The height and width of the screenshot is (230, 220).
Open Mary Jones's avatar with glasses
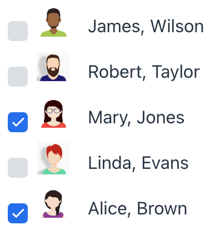pyautogui.click(x=53, y=114)
